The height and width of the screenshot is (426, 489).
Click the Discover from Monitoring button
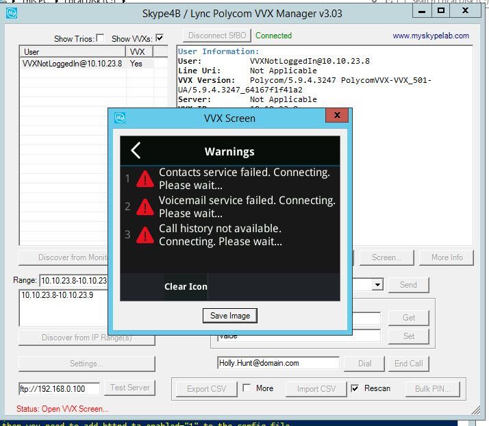[64, 258]
